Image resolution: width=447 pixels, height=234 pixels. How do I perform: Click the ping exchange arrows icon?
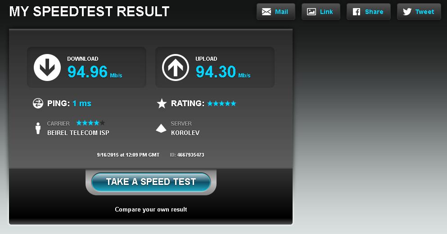point(38,103)
